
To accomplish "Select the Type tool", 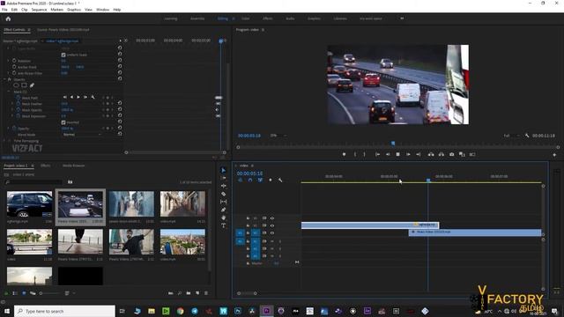I will coord(223,225).
